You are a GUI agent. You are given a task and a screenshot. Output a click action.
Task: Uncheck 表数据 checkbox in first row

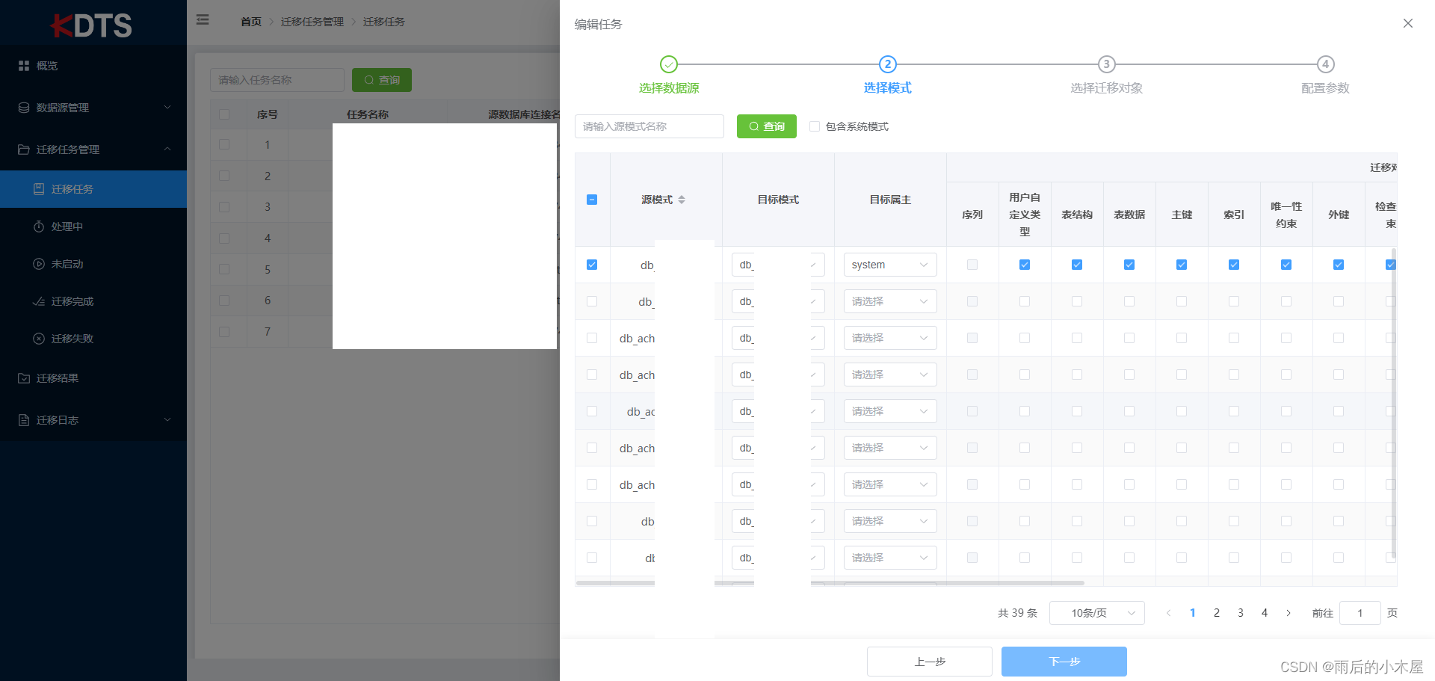tap(1129, 265)
